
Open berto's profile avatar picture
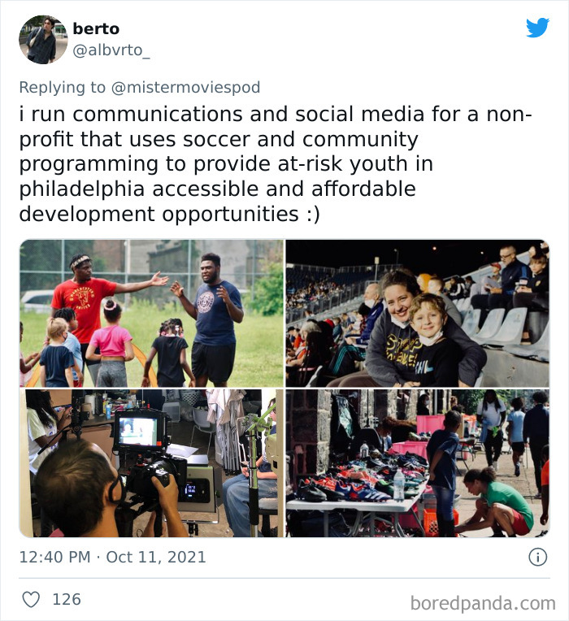(x=43, y=40)
